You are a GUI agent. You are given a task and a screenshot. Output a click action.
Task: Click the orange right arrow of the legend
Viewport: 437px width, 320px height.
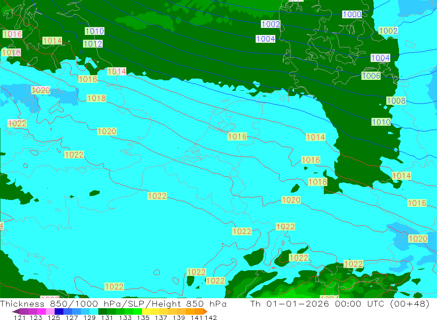coord(205,311)
